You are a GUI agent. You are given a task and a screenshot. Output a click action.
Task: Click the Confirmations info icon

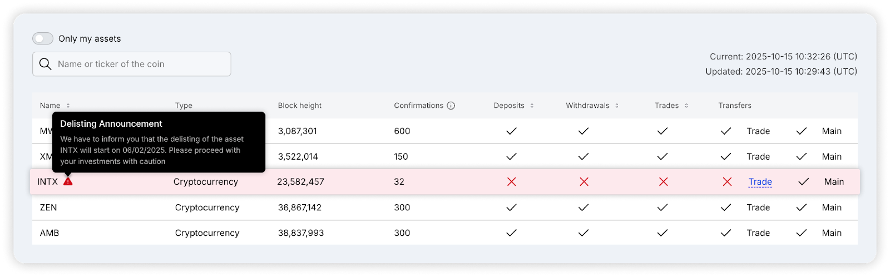point(451,106)
